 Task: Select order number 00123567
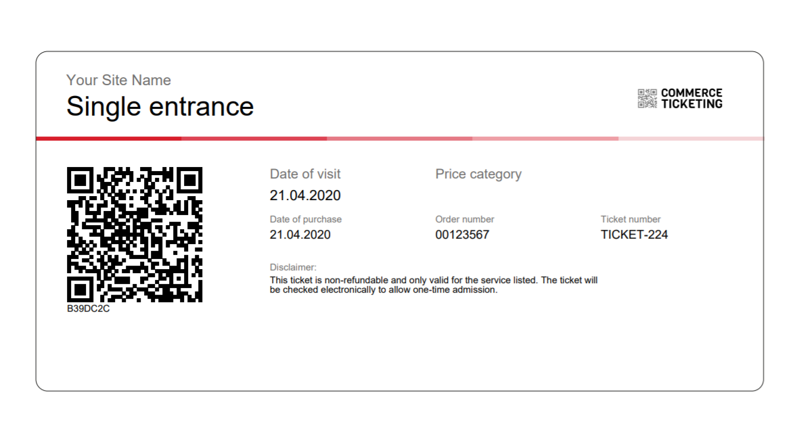click(x=462, y=235)
